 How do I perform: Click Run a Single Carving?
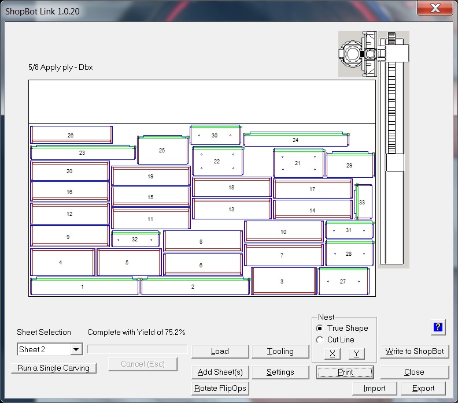point(53,368)
